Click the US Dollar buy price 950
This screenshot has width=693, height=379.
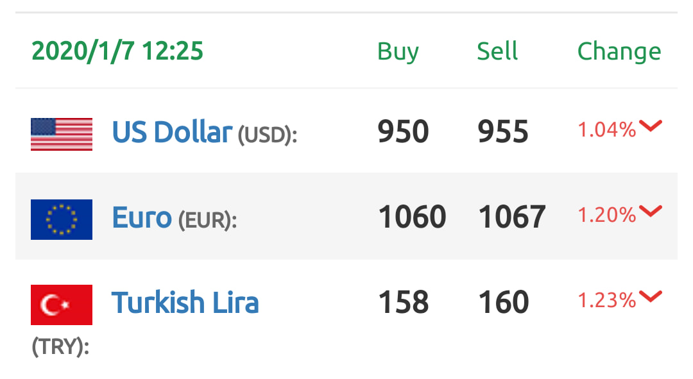(403, 131)
